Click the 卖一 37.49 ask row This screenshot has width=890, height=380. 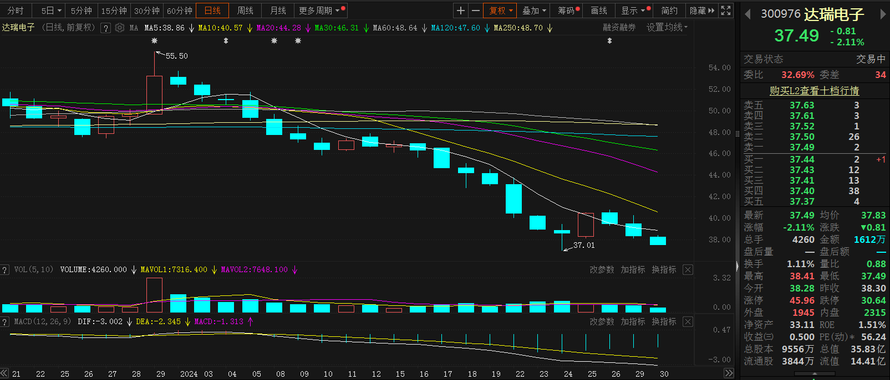[814, 147]
